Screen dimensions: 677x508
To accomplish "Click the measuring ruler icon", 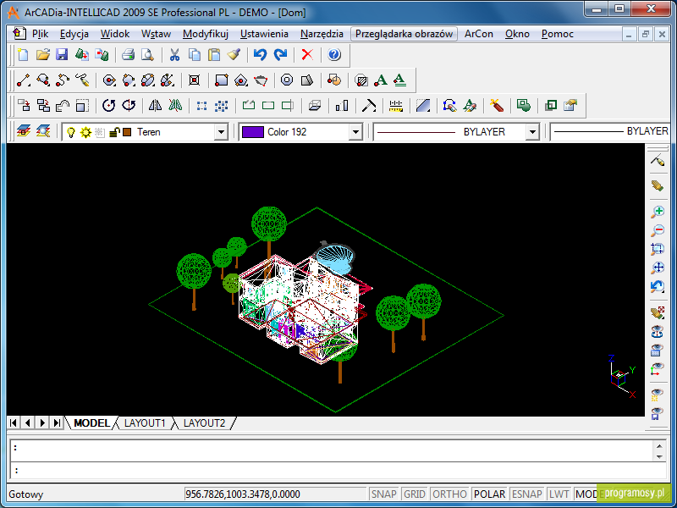I will click(x=395, y=105).
